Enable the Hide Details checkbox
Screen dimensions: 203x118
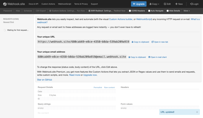coord(168,11)
